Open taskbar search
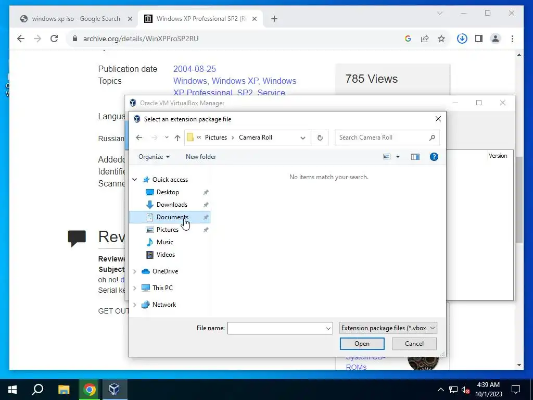The image size is (533, 400). point(37,390)
